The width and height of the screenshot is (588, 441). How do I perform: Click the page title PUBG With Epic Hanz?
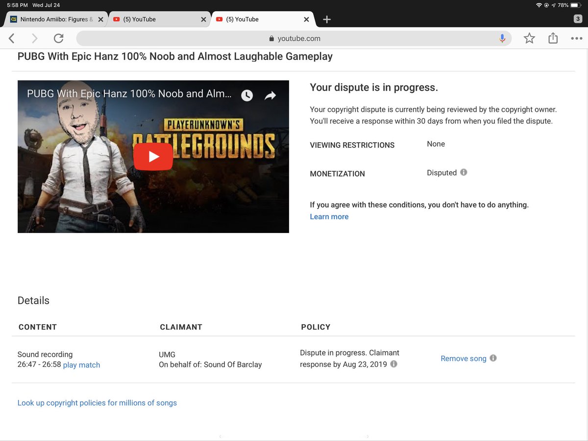(x=175, y=56)
